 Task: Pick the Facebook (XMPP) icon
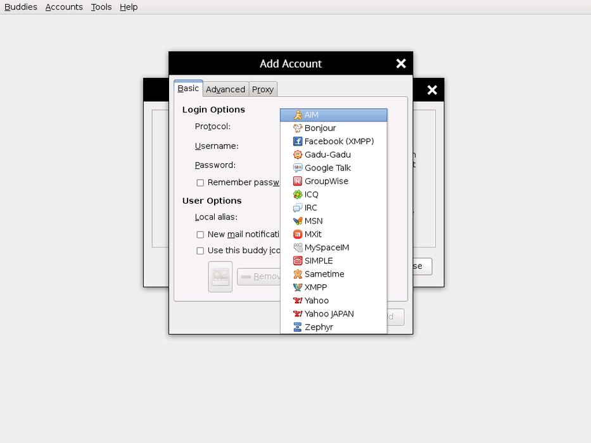click(x=298, y=142)
